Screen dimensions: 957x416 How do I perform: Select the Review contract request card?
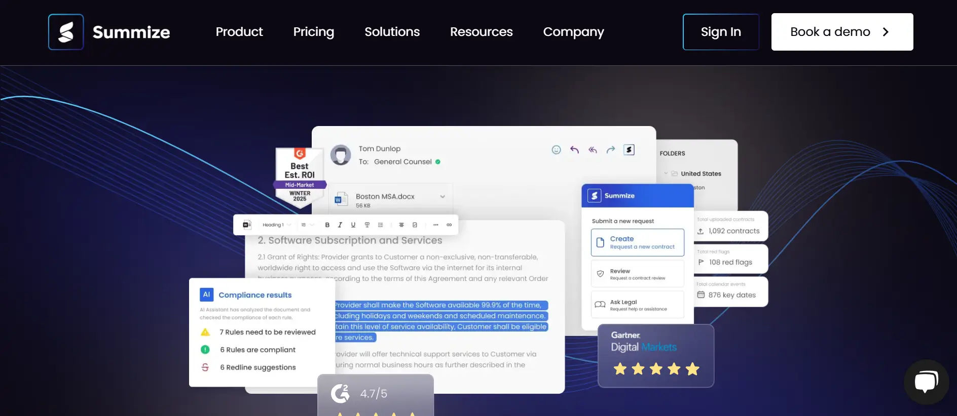[638, 274]
